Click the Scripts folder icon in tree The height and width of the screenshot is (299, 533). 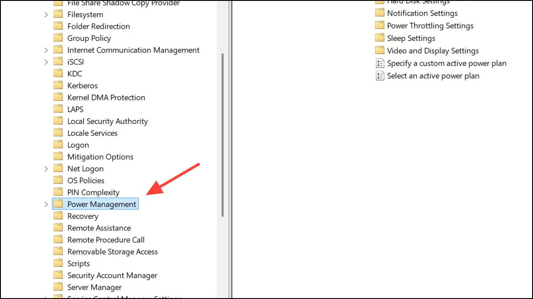tap(58, 263)
